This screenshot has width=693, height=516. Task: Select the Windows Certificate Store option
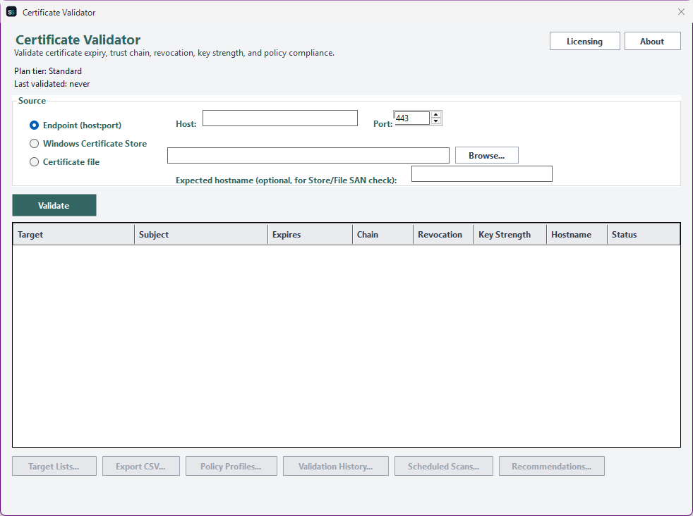click(88, 144)
